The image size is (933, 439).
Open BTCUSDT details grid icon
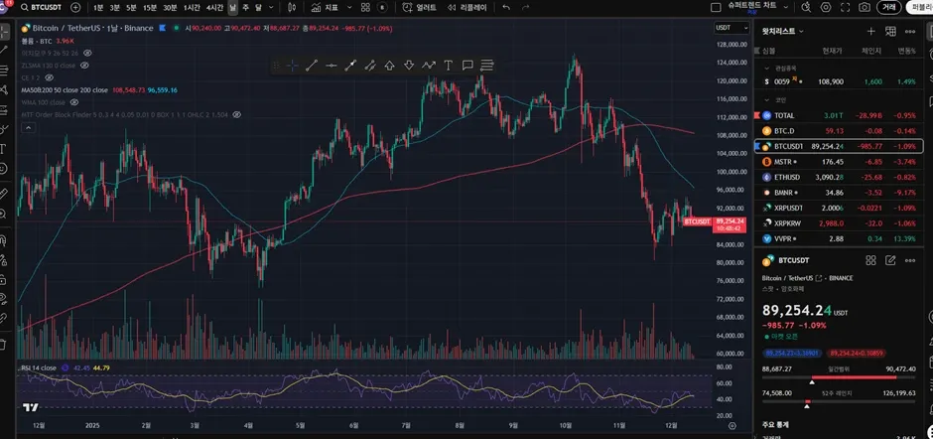tap(870, 259)
